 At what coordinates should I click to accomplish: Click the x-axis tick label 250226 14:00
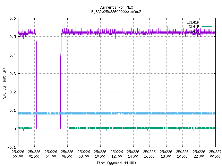[x=133, y=154]
